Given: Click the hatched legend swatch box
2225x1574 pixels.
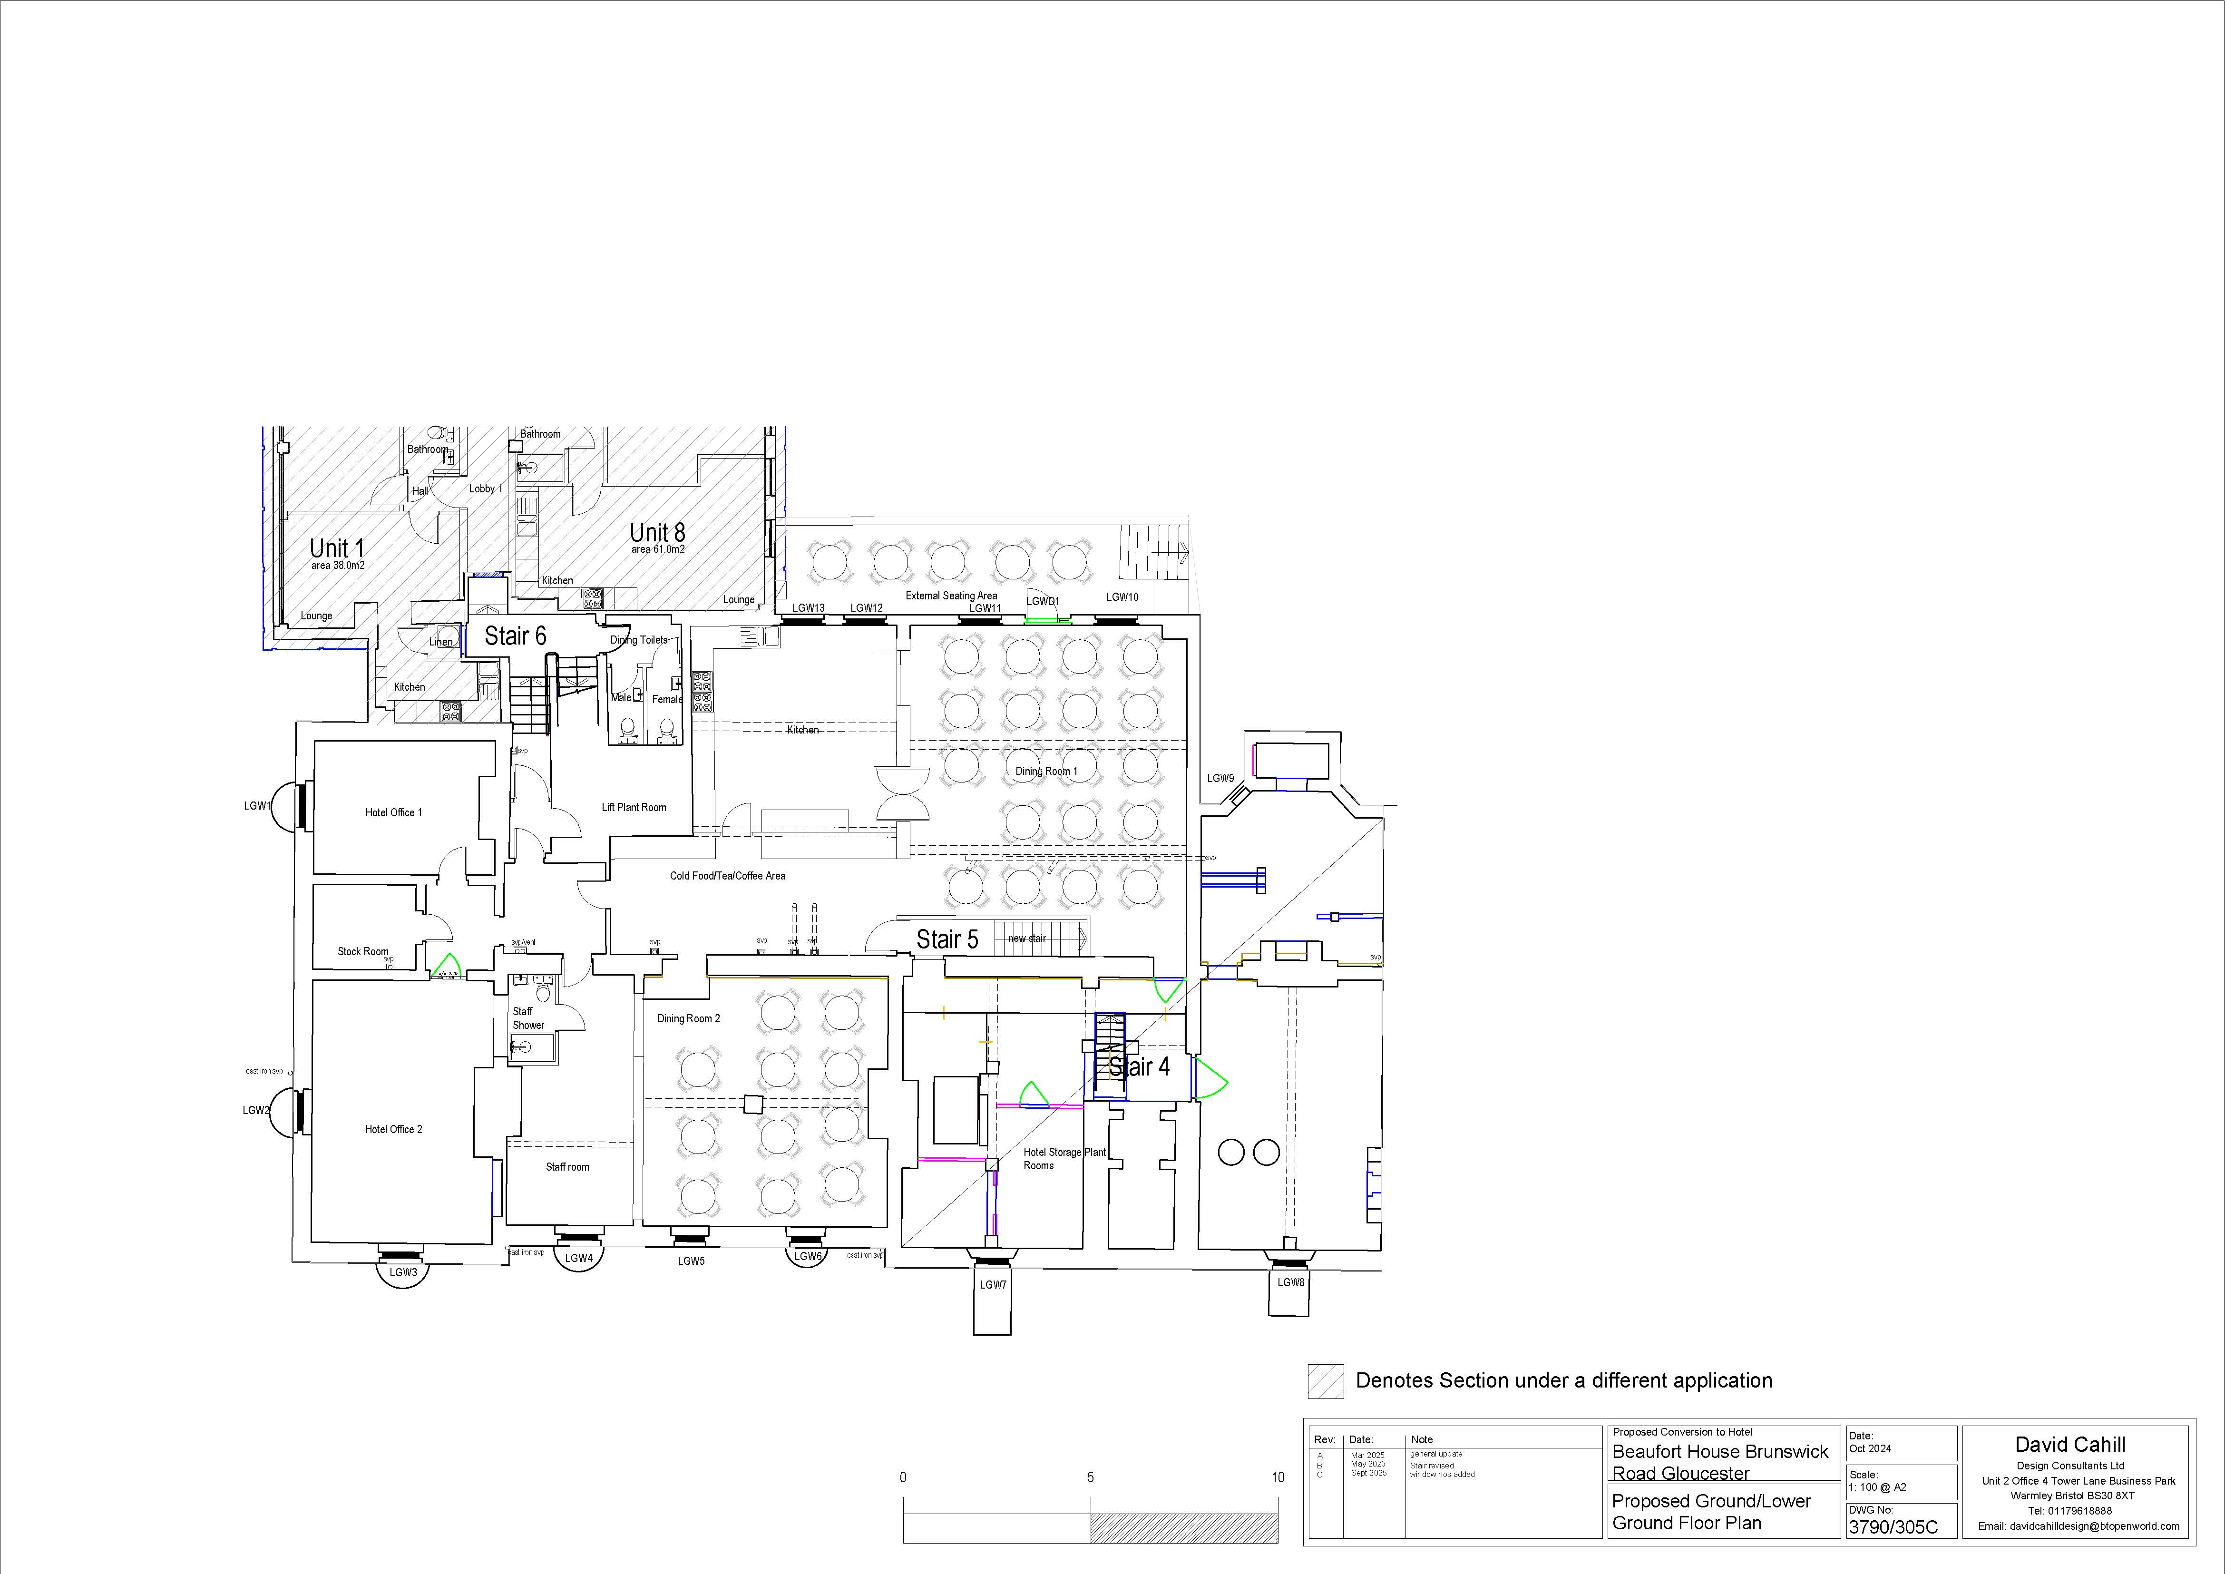Looking at the screenshot, I should click(x=1326, y=1381).
